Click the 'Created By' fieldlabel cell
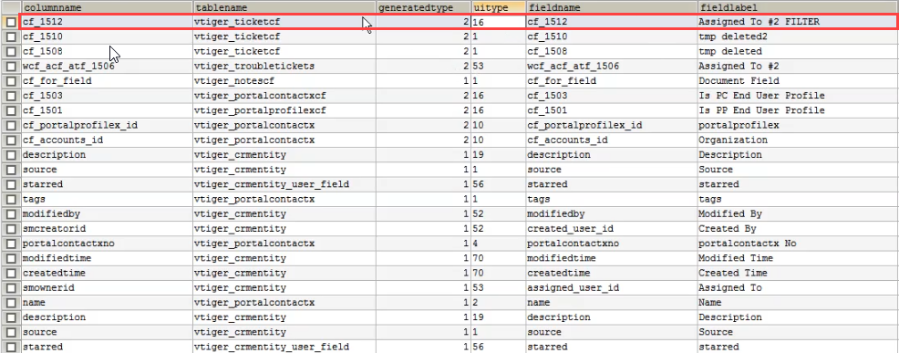 (x=798, y=229)
